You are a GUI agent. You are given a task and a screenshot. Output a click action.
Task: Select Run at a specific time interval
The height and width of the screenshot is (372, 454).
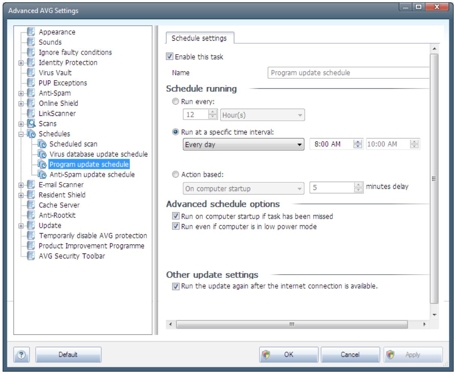[x=176, y=132]
